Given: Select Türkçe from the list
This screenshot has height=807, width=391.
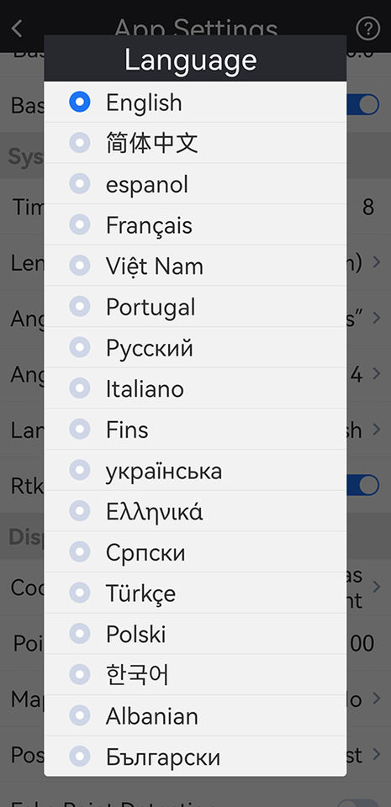Looking at the screenshot, I should point(195,593).
